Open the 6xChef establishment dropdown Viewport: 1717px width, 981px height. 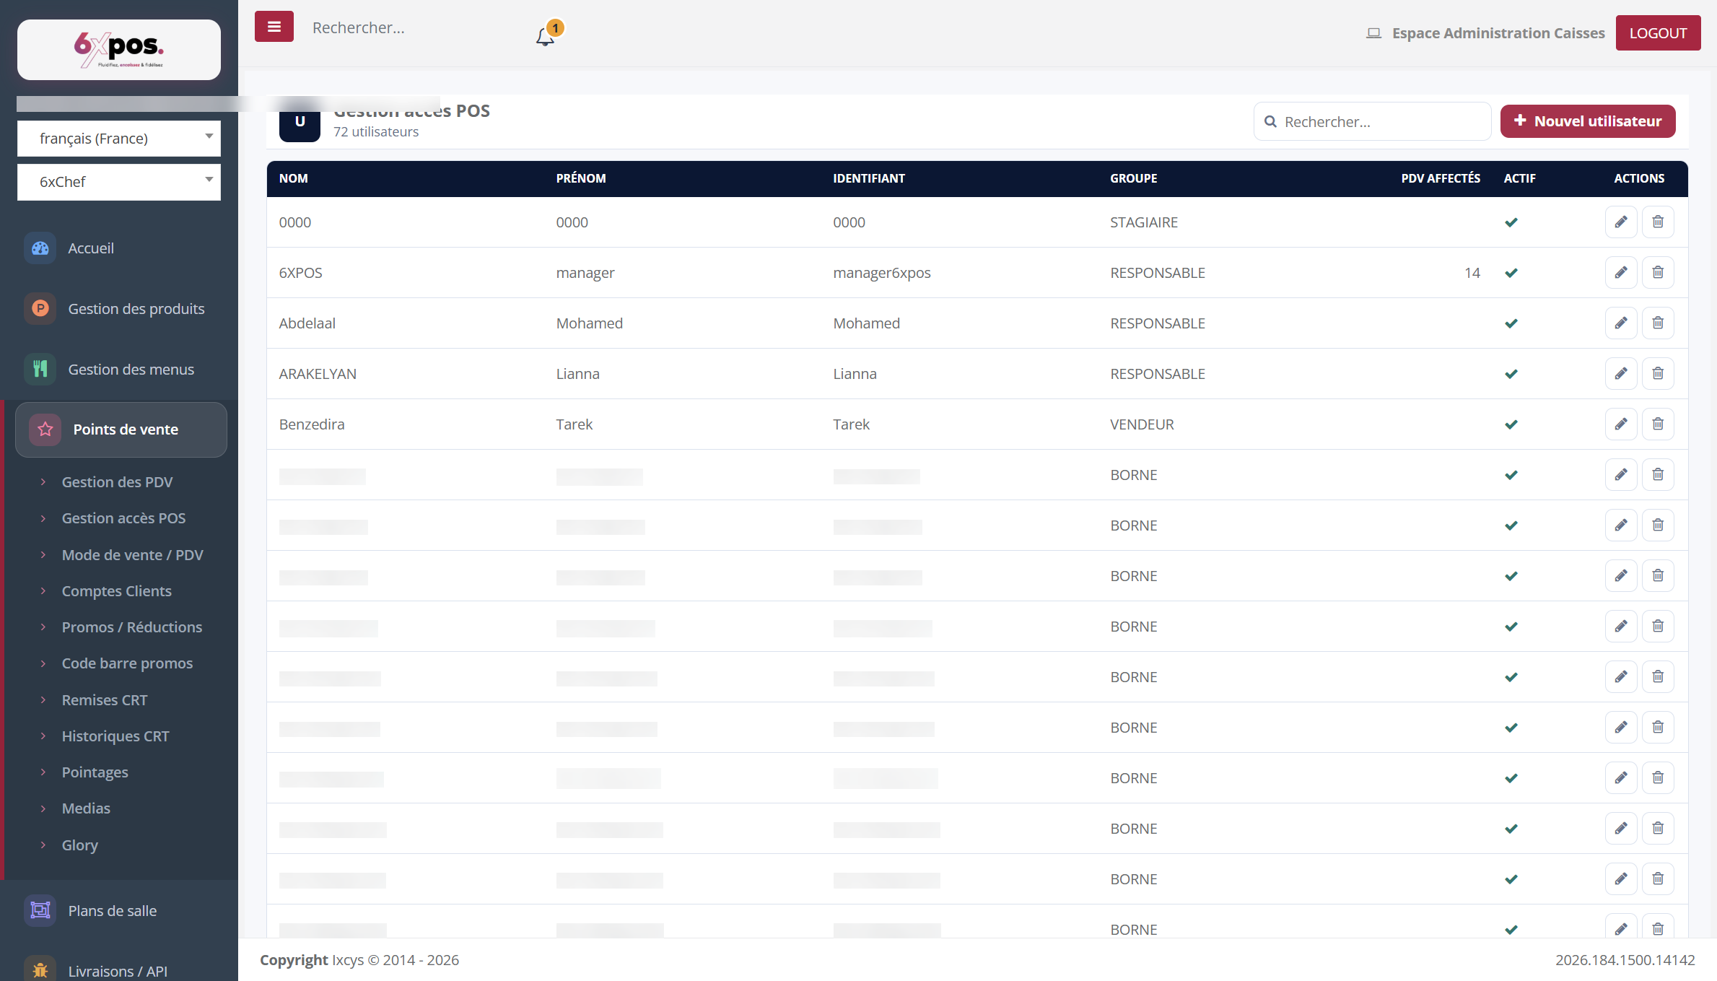pyautogui.click(x=119, y=182)
